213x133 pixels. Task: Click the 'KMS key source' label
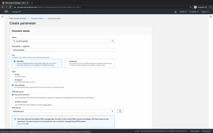[18, 92]
